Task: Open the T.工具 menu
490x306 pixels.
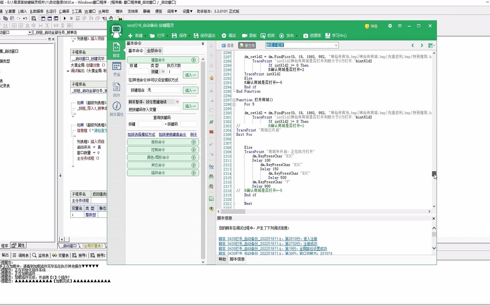Action: coord(77,11)
